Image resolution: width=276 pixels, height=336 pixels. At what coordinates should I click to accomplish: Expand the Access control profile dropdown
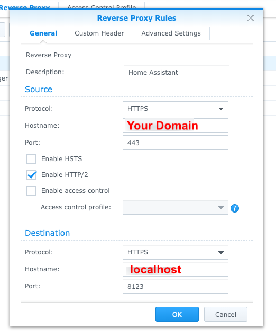tap(176, 207)
